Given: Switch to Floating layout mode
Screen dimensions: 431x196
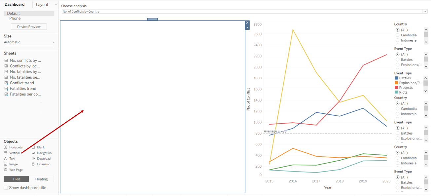Looking at the screenshot, I should (x=41, y=179).
